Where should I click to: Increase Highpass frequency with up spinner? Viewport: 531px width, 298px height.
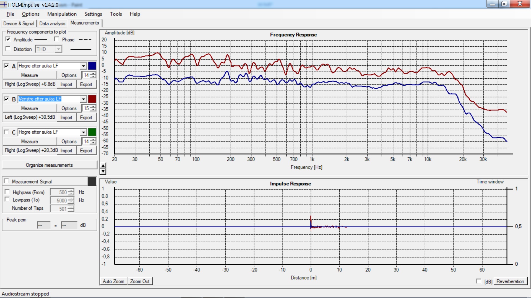[71, 190]
